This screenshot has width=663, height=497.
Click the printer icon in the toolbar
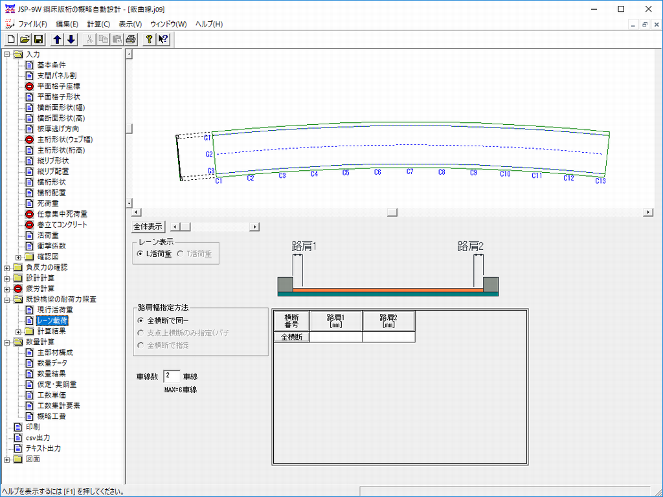[x=130, y=39]
